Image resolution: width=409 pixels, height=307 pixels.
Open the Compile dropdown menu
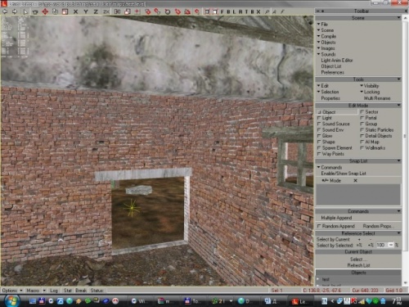click(326, 36)
